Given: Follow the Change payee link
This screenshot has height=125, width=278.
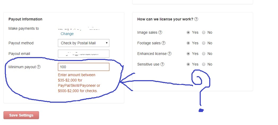Looking at the screenshot, I should click(x=67, y=34).
